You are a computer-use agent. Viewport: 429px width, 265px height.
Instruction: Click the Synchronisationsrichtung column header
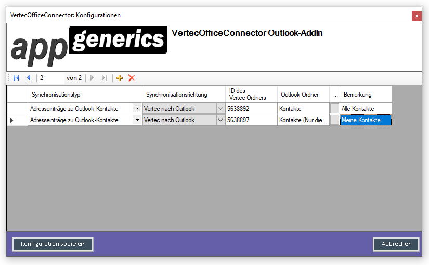point(184,95)
